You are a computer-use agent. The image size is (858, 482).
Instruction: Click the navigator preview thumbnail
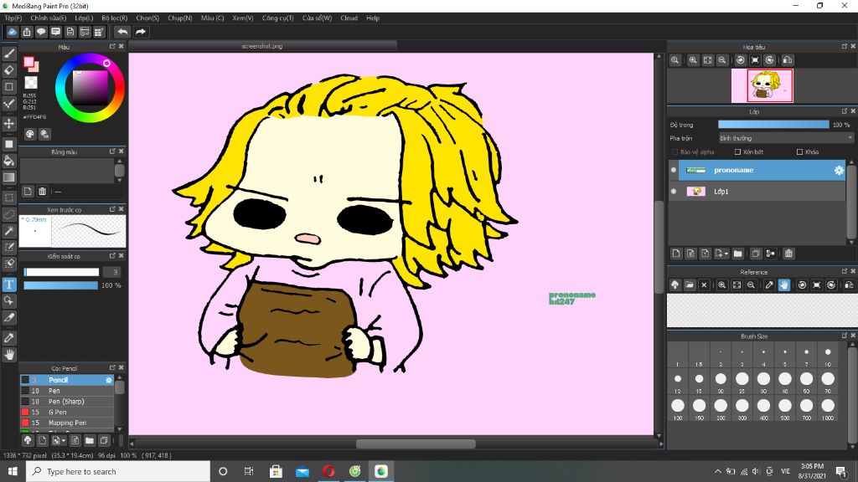coord(762,86)
